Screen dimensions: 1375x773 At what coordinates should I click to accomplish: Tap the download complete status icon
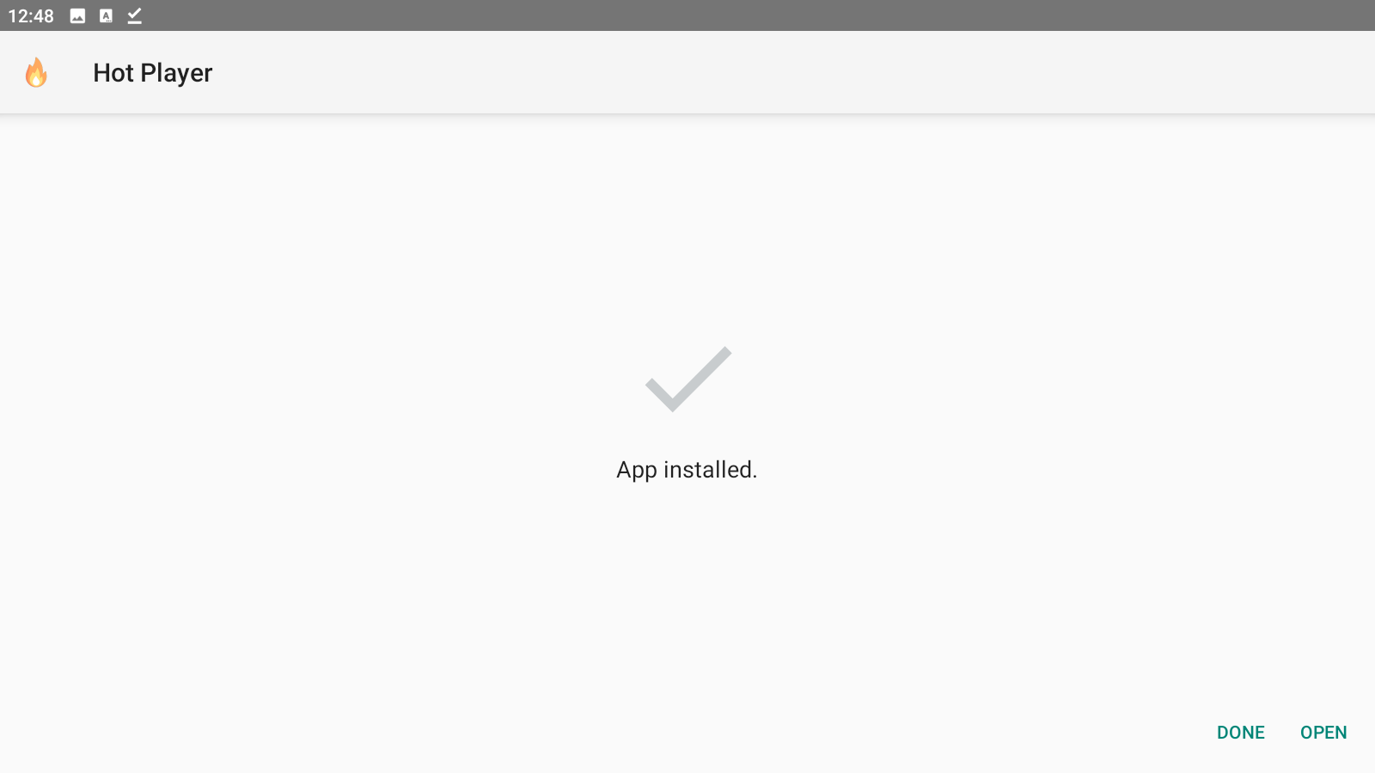tap(134, 15)
